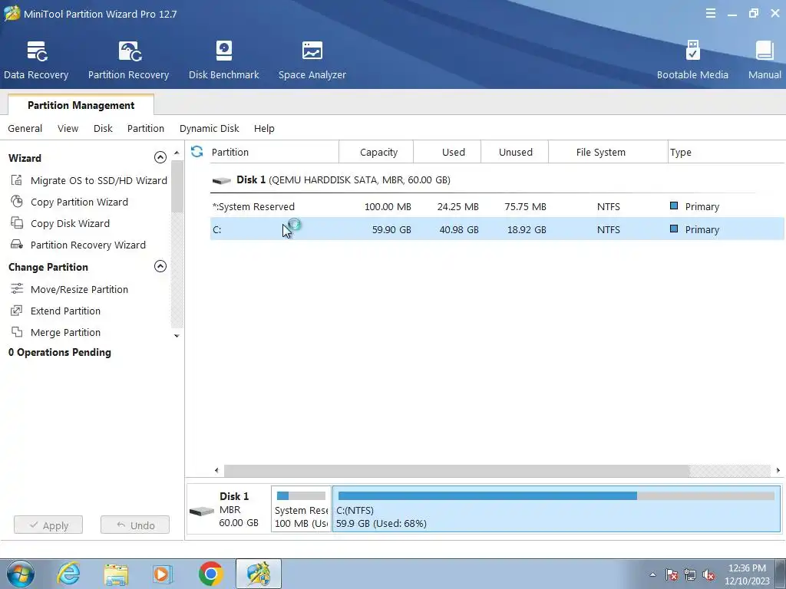This screenshot has width=786, height=589.
Task: Sort by Unused column header
Action: [515, 152]
